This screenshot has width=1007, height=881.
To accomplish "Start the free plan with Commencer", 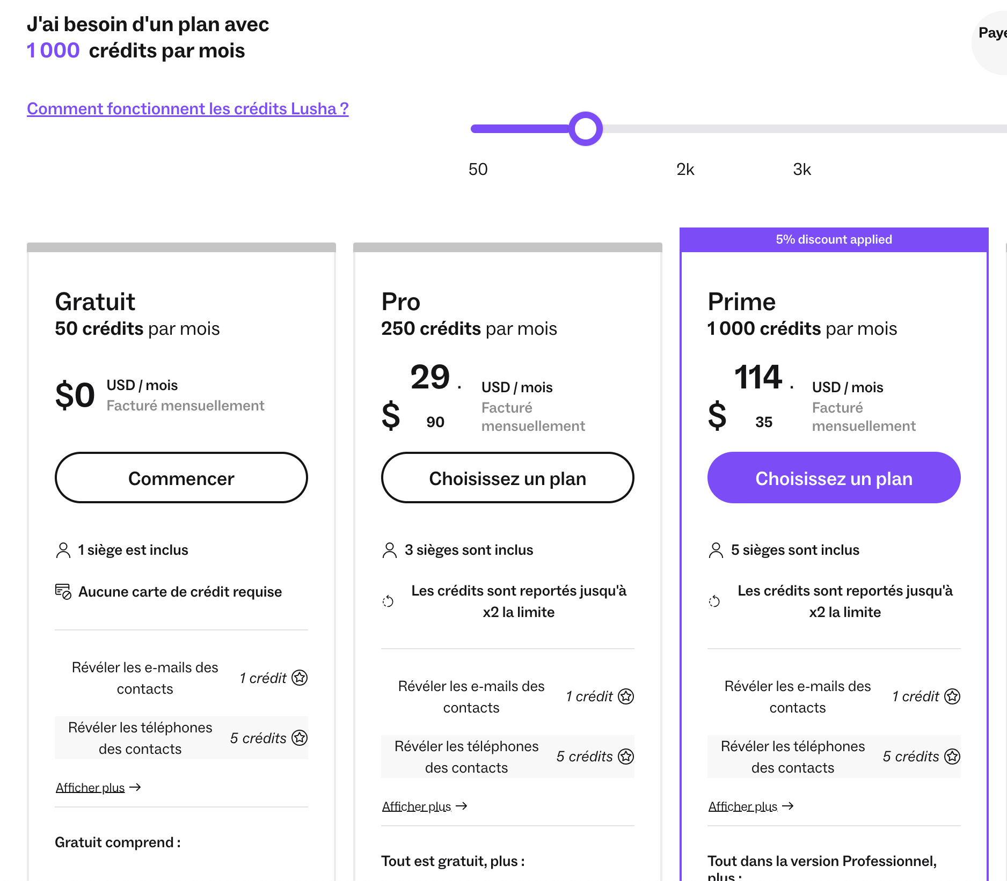I will point(181,478).
